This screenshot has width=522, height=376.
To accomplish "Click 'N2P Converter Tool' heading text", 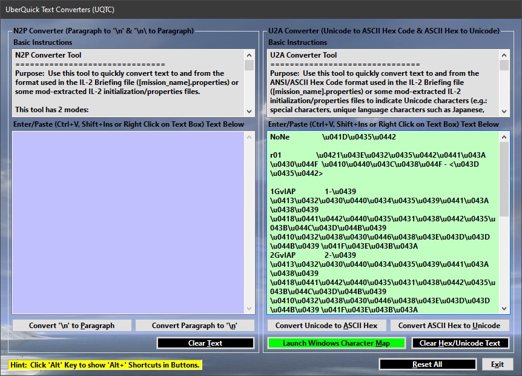I will point(48,55).
